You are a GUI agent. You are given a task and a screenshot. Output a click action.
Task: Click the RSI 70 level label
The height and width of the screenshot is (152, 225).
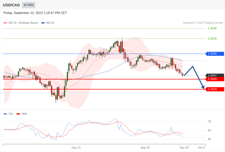click(209, 122)
